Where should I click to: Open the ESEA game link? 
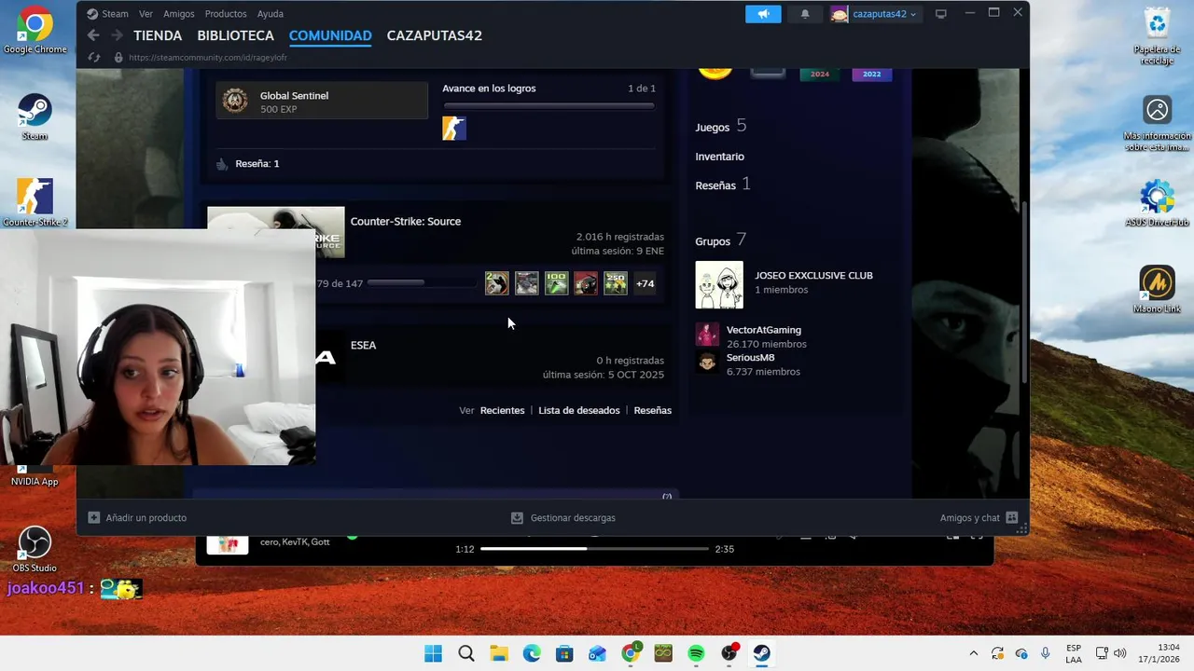[364, 345]
